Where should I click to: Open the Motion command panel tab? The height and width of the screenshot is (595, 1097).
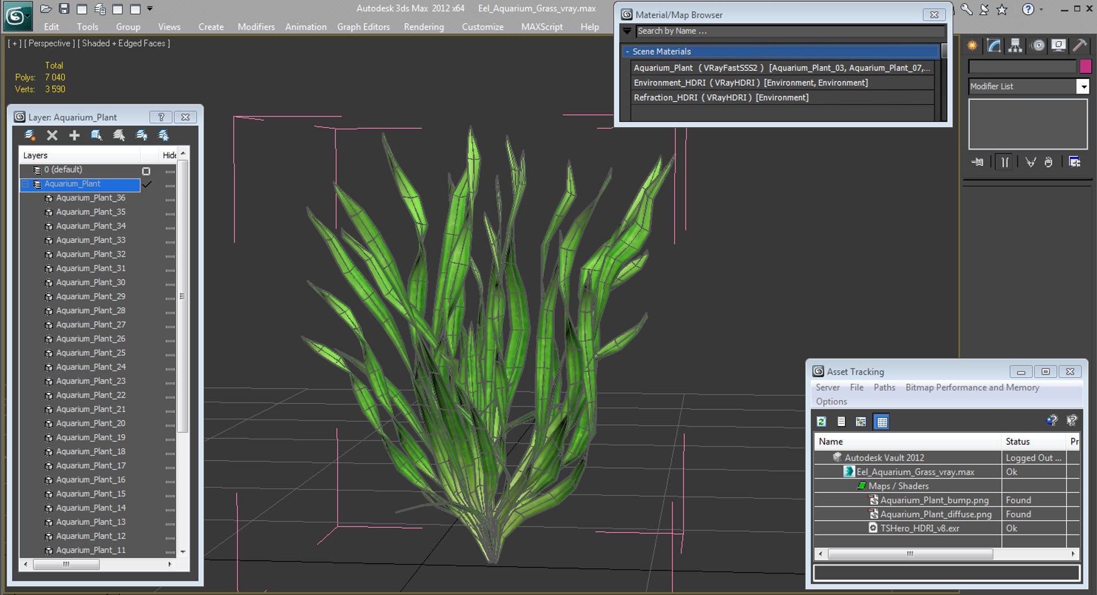tap(1038, 46)
